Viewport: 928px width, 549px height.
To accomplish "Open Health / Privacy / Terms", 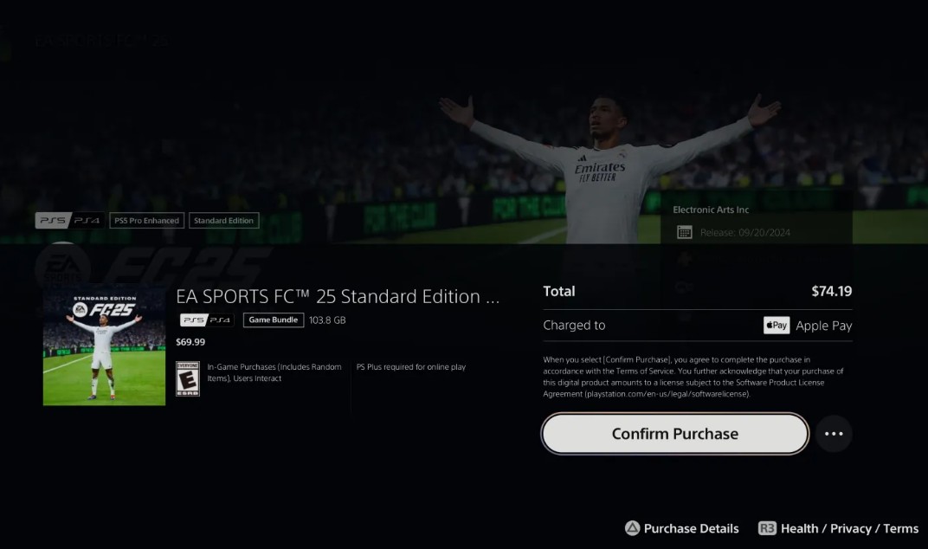I will [849, 528].
